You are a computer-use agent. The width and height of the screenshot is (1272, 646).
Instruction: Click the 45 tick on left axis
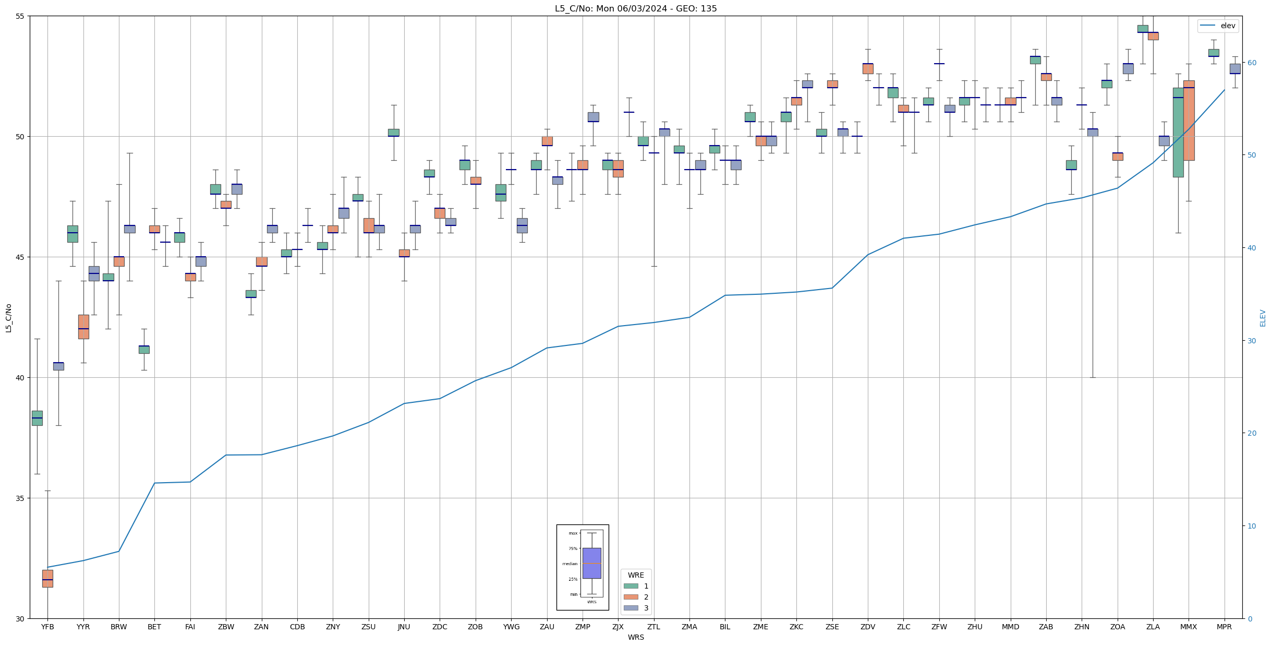coord(21,257)
